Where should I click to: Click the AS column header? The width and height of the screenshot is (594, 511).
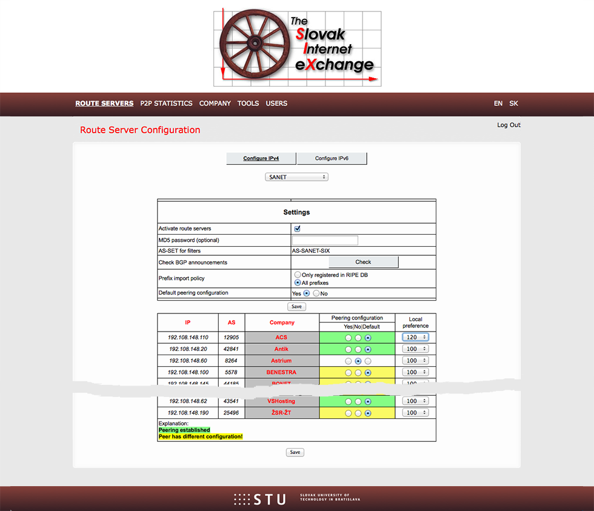coord(232,322)
